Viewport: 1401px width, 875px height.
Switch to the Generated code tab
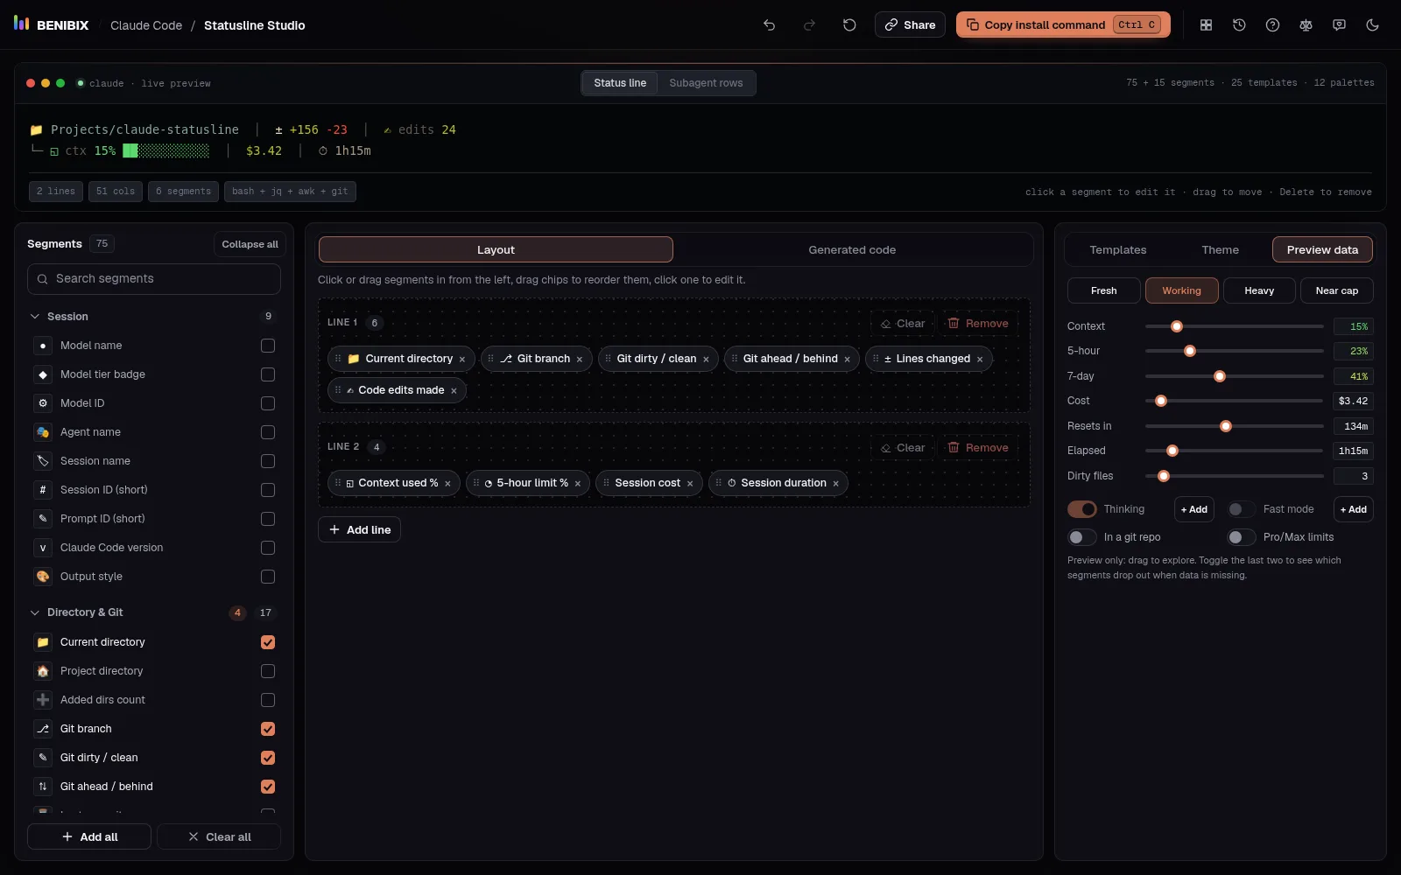pos(852,250)
